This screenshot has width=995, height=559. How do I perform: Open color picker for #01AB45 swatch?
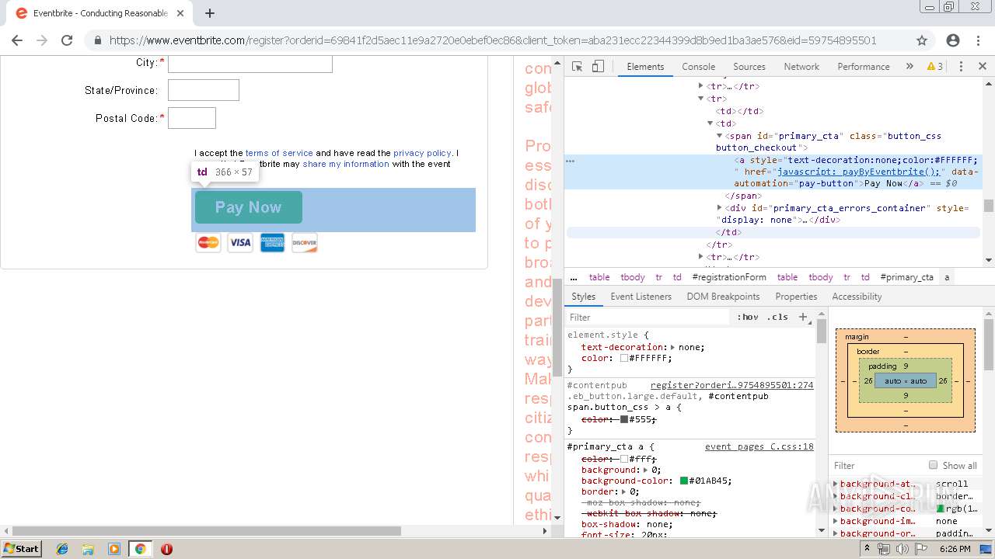coord(683,481)
